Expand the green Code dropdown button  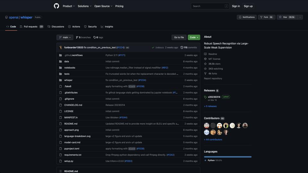(194, 37)
